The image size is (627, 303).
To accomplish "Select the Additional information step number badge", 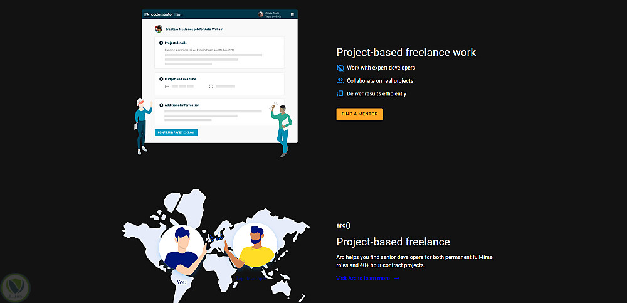I will point(161,105).
